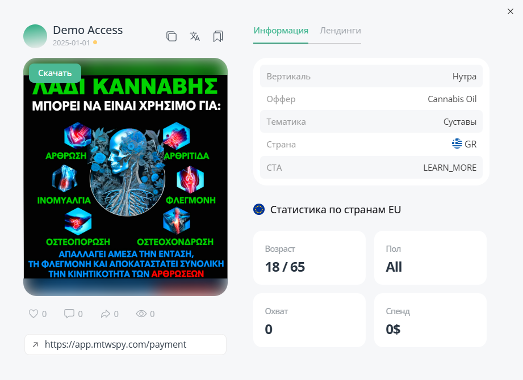Click the Оффер Cannabis Oil row
Viewport: 523px width, 380px height.
click(x=371, y=99)
